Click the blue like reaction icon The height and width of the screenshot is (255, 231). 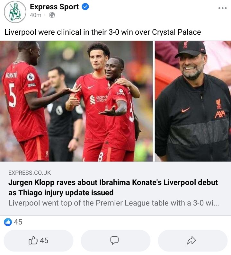click(x=8, y=222)
